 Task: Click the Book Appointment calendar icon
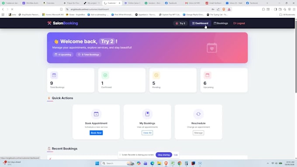(x=96, y=114)
